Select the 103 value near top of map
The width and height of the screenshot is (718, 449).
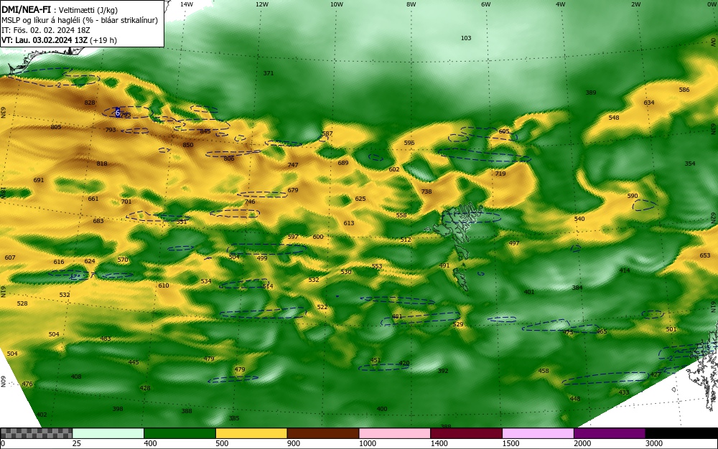466,38
